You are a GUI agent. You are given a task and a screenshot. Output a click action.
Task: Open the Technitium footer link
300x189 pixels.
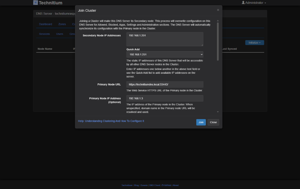click(x=127, y=185)
